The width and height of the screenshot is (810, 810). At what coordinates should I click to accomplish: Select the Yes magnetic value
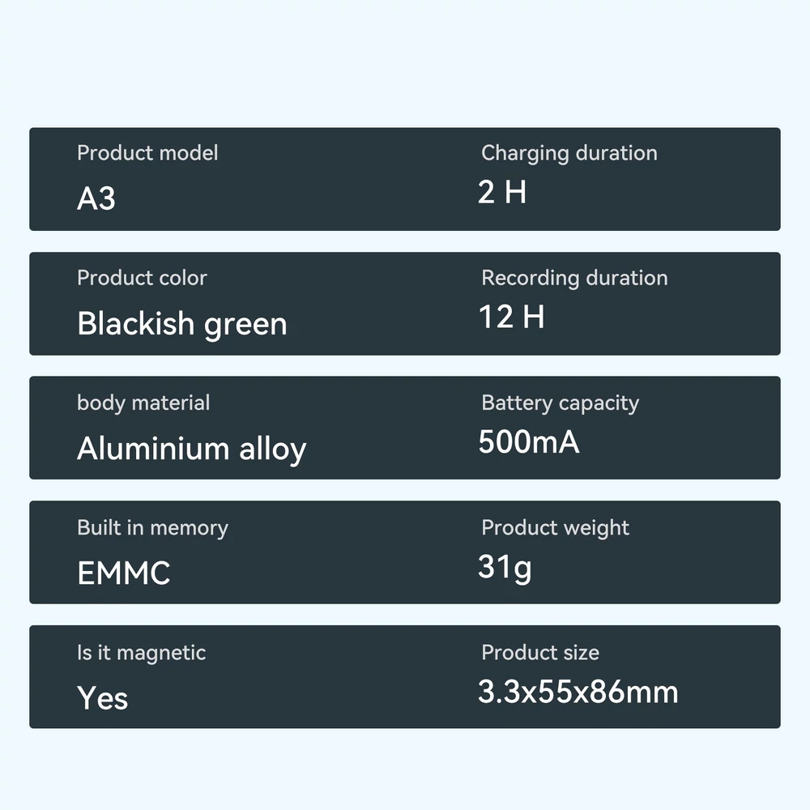click(x=102, y=698)
